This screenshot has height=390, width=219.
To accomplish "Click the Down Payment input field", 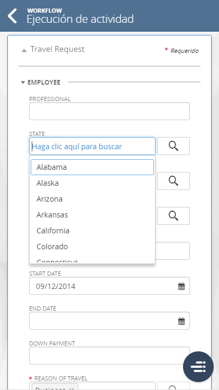I will click(109, 356).
